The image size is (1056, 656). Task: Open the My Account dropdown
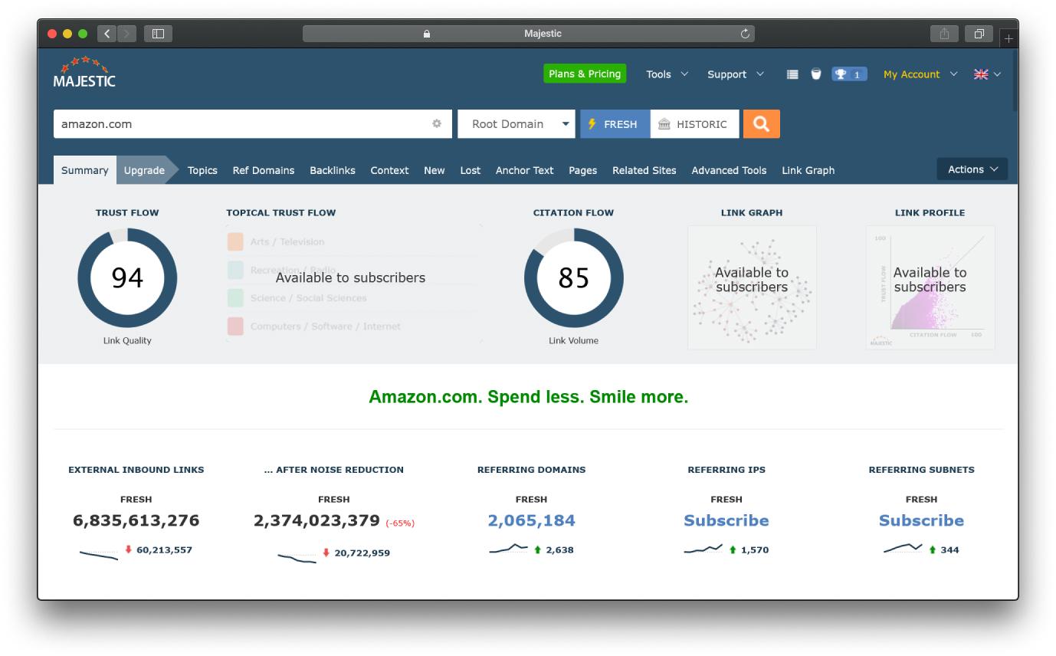tap(920, 74)
